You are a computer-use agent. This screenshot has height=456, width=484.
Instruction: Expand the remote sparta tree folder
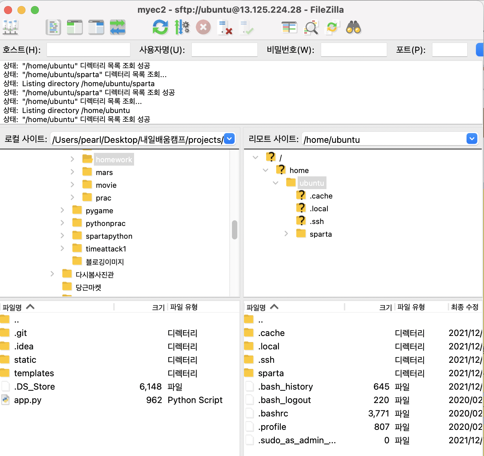pos(286,233)
